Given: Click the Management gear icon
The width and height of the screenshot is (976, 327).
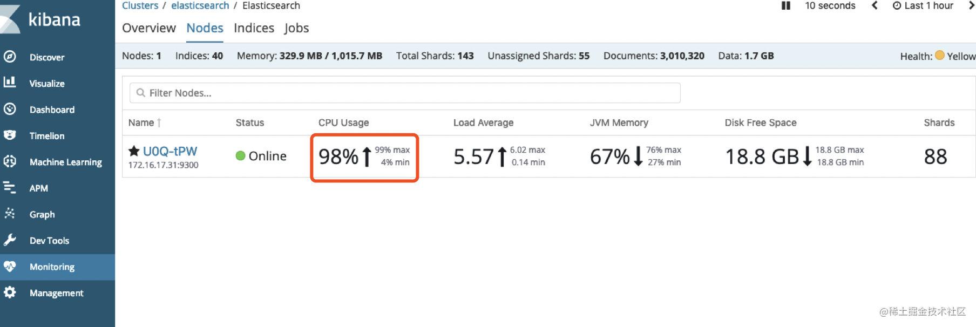Looking at the screenshot, I should tap(10, 292).
